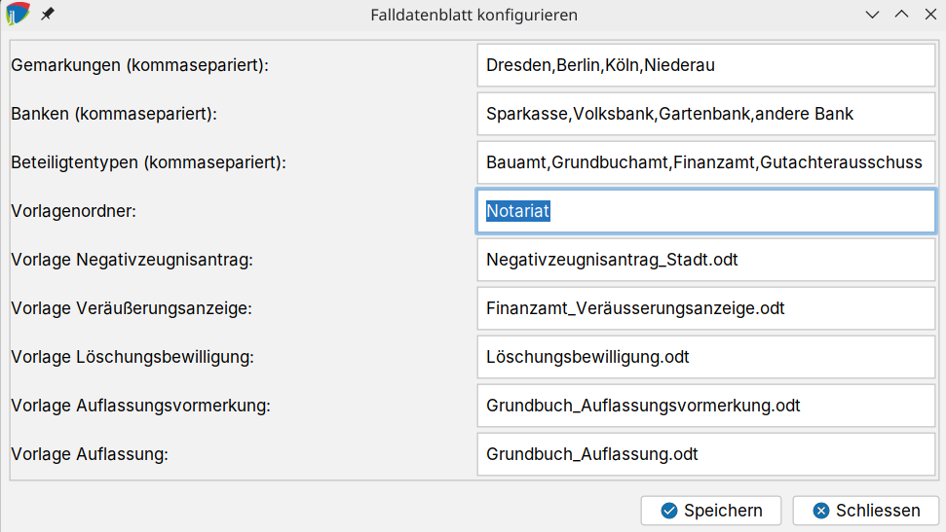Edit the Vorlage Negativzeugnisantrag field

706,260
